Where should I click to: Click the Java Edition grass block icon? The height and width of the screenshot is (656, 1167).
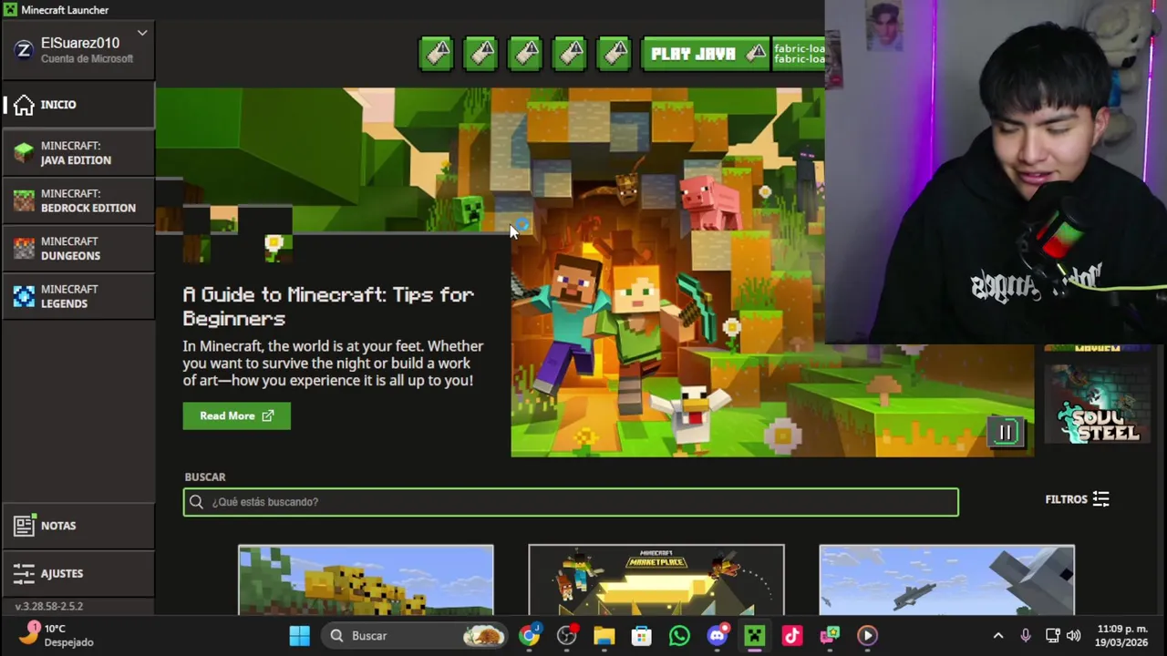[24, 153]
